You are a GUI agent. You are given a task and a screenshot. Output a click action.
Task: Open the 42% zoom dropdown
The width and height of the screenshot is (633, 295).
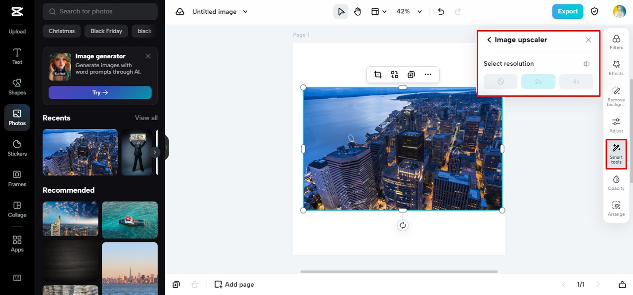[x=409, y=11]
